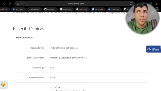The width and height of the screenshot is (161, 91).
Task: Switch to the Samsung tab
Action: 66,9
